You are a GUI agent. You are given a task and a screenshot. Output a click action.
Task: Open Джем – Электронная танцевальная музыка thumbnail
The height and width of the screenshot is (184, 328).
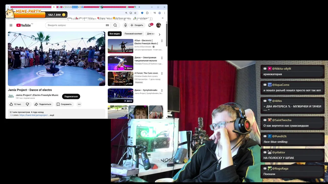[x=120, y=63]
